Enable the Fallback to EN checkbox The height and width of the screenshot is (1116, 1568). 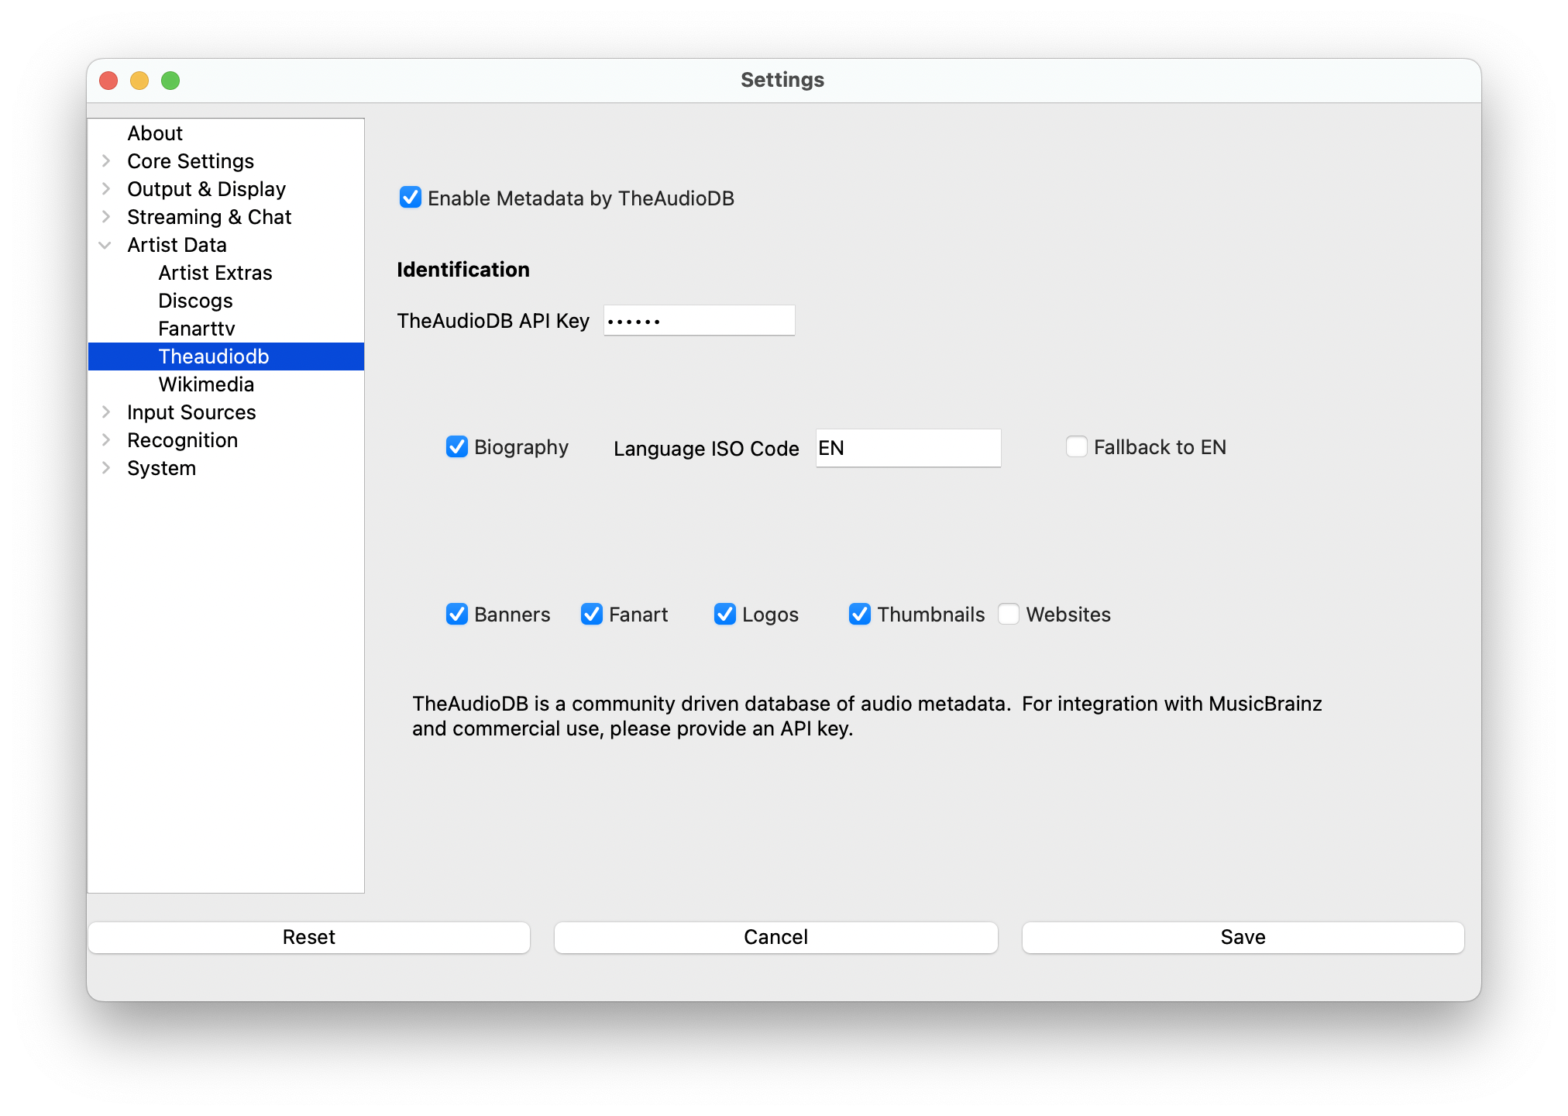1077,447
